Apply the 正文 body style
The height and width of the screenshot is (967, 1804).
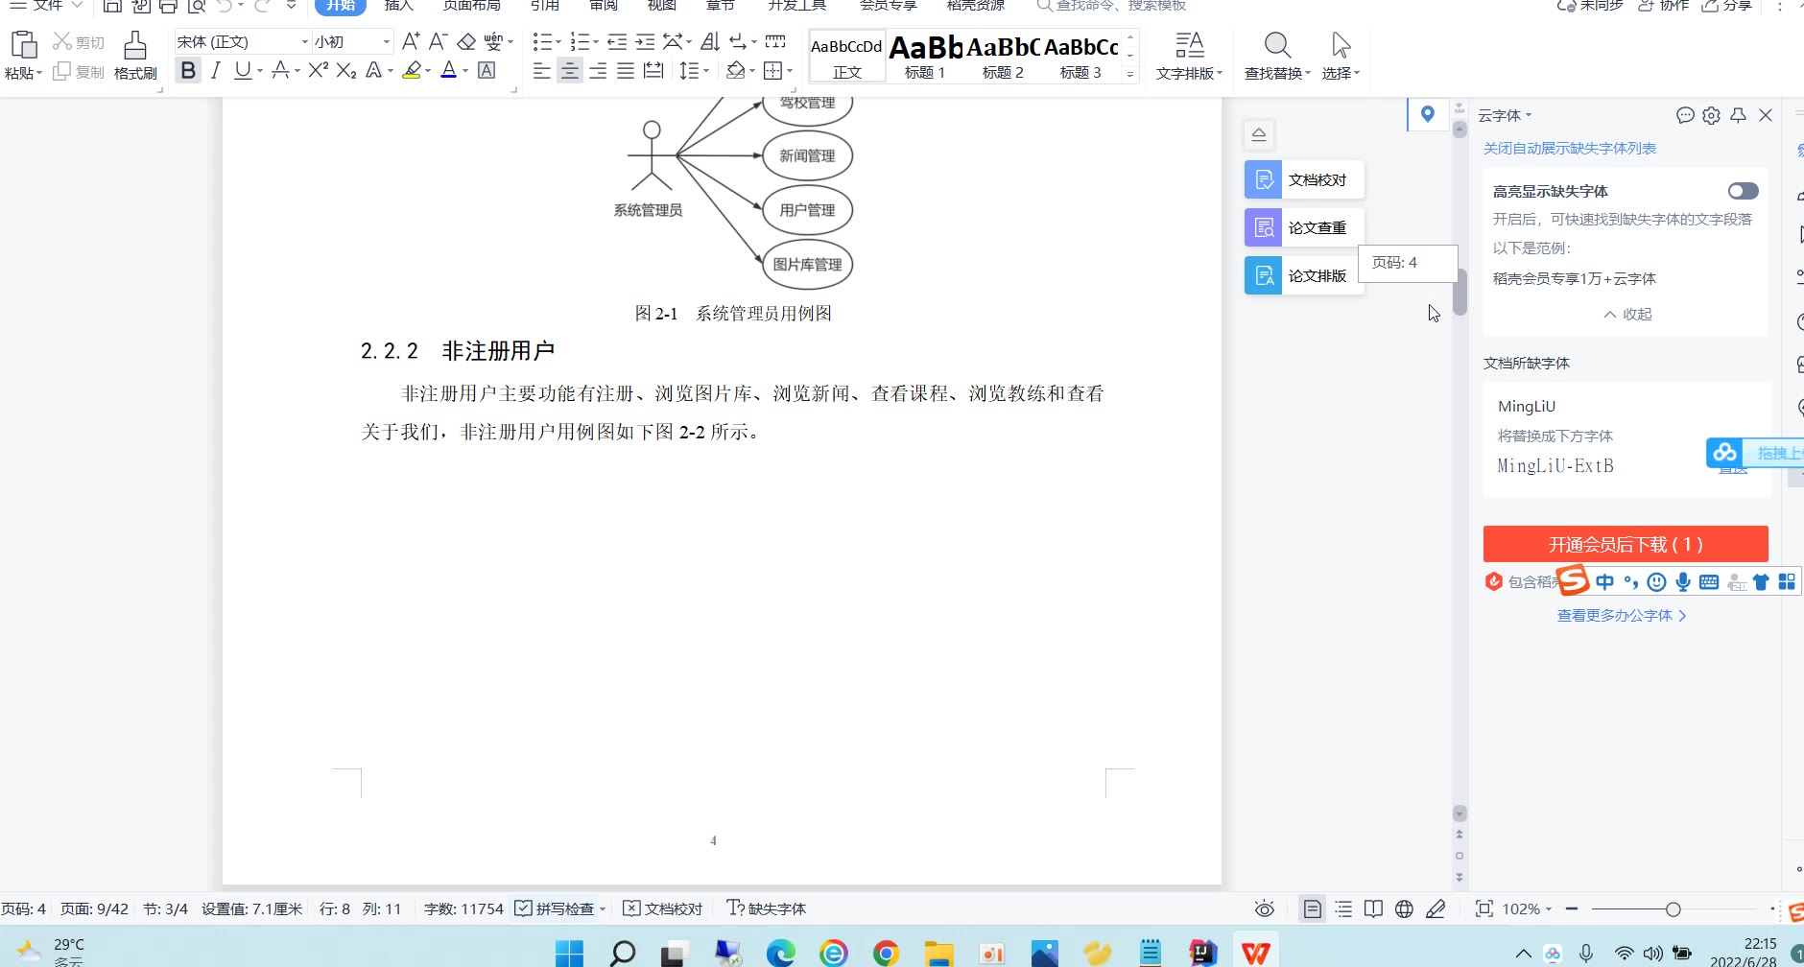click(846, 57)
